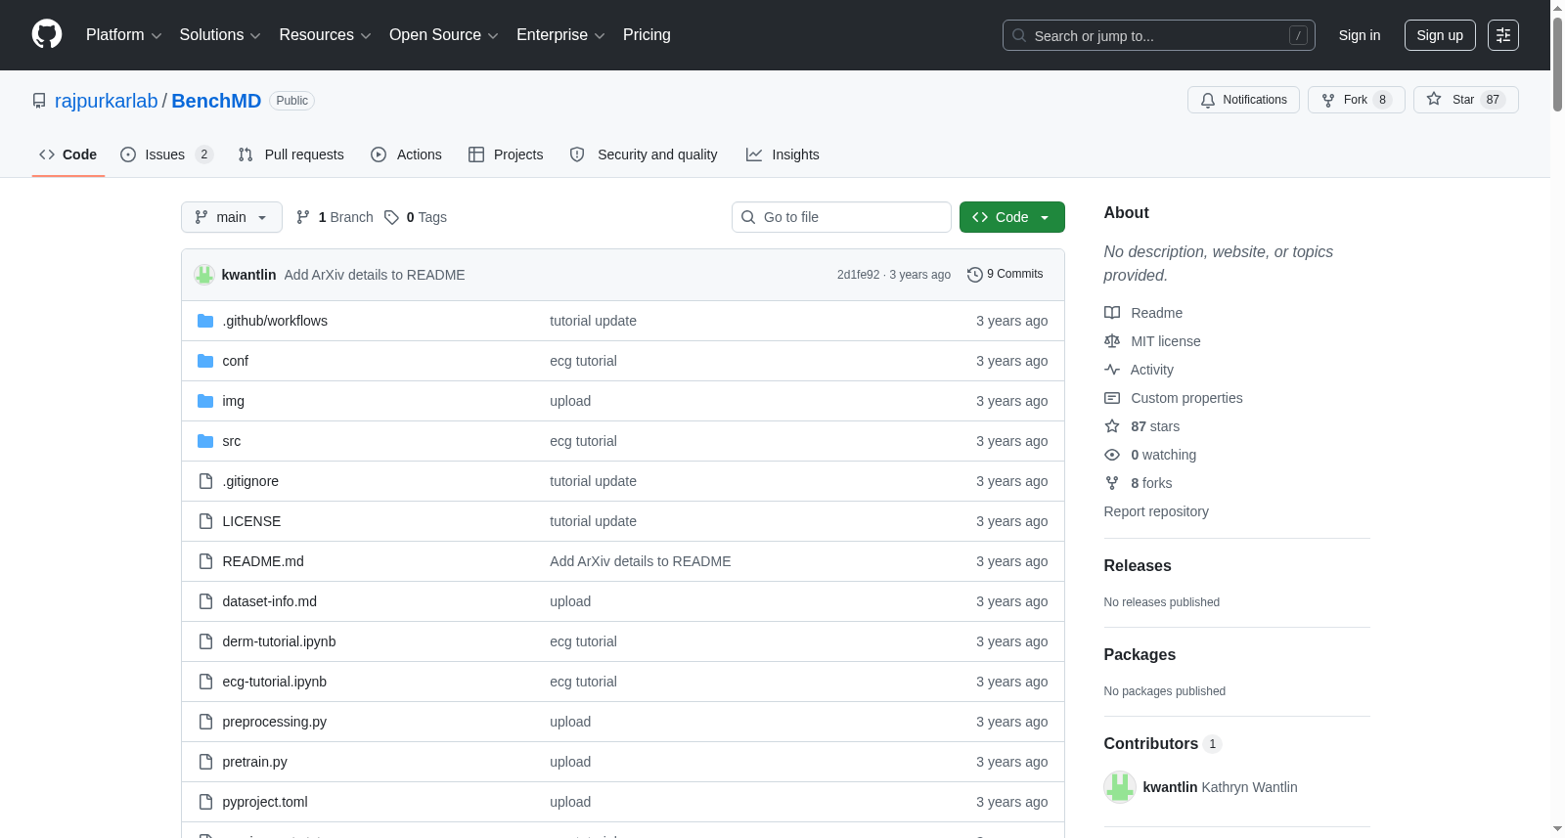This screenshot has width=1565, height=838.
Task: Click the watching eye icon
Action: pos(1112,455)
